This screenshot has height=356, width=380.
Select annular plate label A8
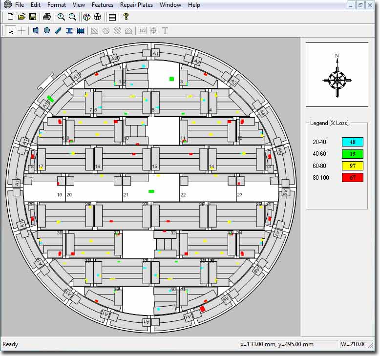(256, 271)
